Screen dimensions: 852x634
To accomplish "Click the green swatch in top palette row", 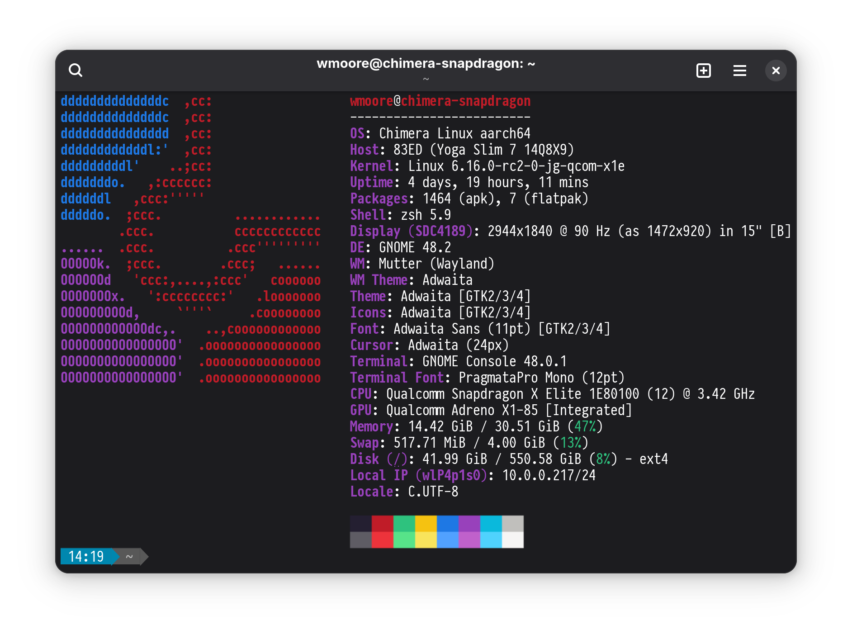I will pyautogui.click(x=404, y=524).
